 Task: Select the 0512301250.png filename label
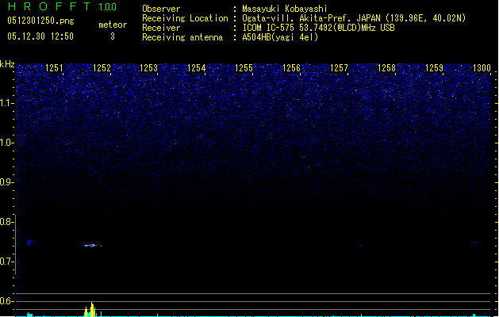36,21
